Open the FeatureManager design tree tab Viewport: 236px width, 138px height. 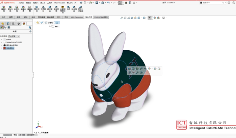(3, 24)
